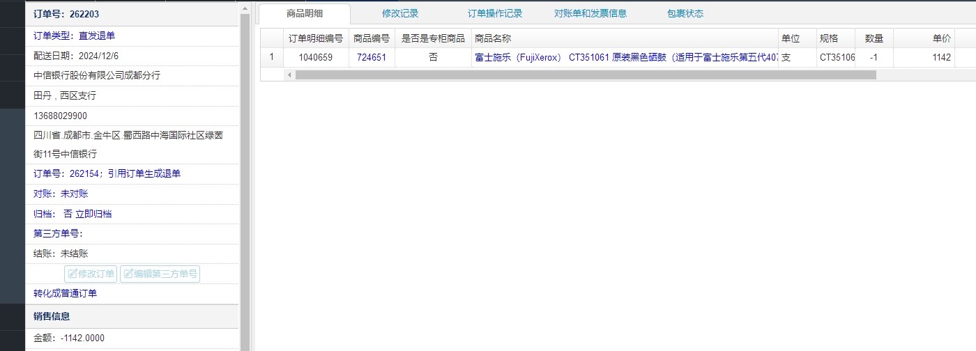The image size is (976, 351).
Task: Click the 对账：未对账 row
Action: click(132, 194)
